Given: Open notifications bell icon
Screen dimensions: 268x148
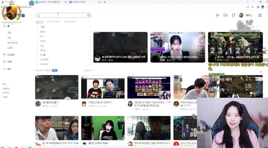Looking at the screenshot, I should 233,15.
